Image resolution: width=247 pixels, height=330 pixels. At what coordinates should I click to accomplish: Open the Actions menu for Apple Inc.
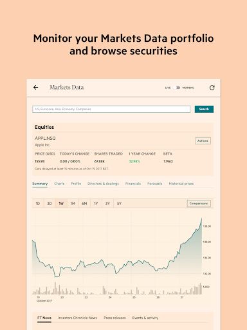(203, 141)
